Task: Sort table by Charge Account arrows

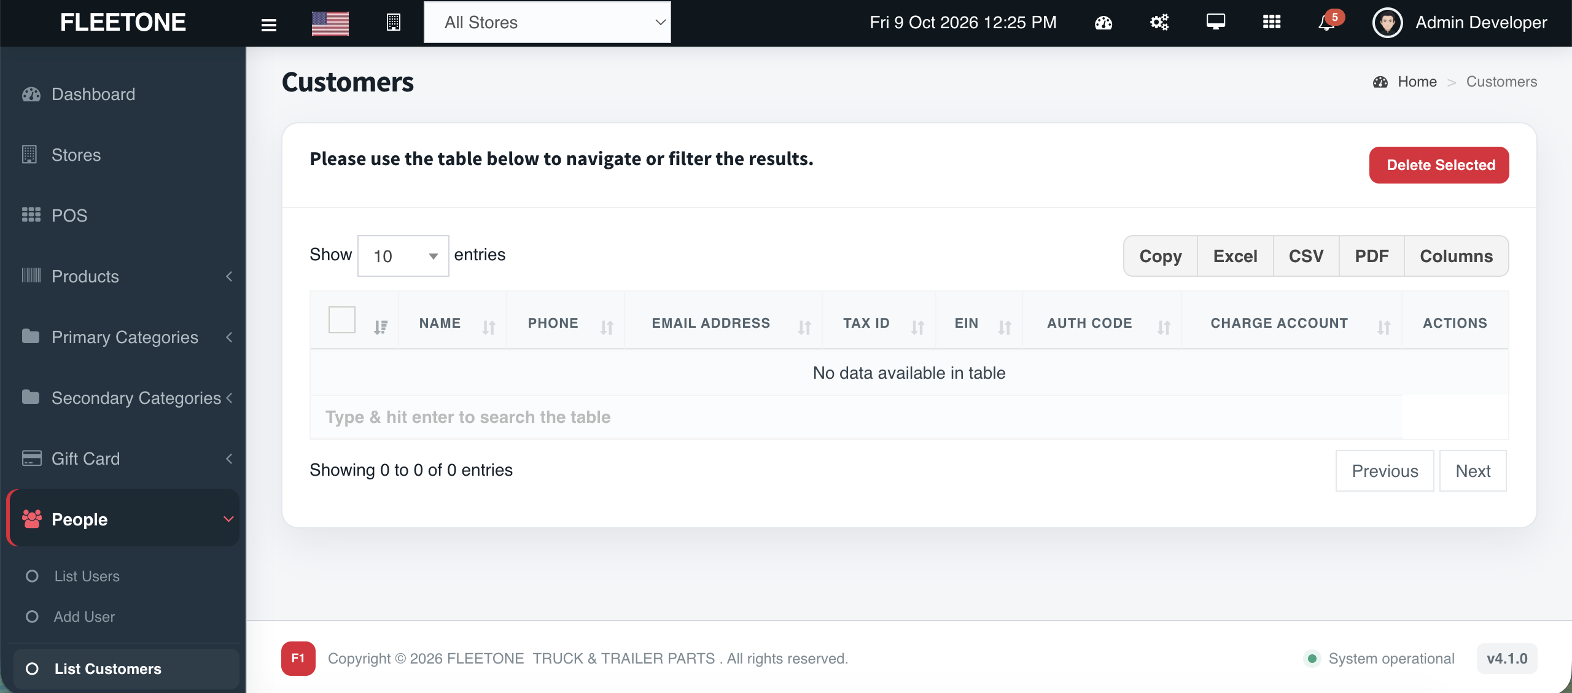Action: 1383,327
